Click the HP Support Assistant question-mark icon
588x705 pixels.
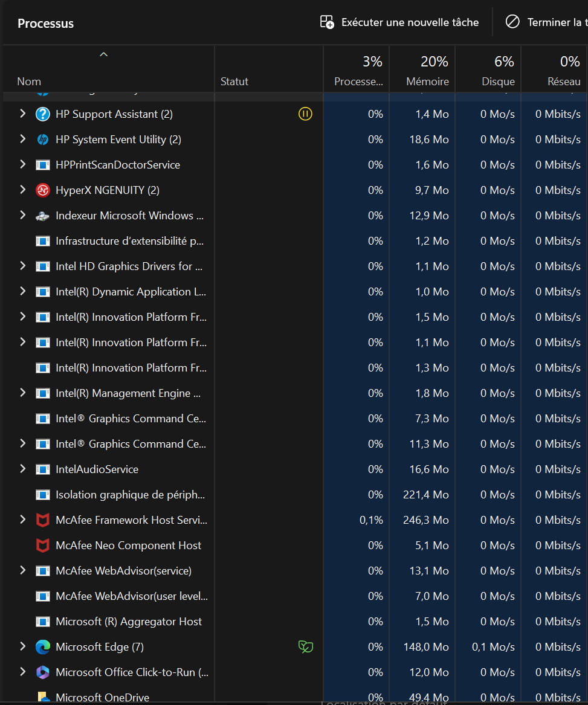(x=43, y=114)
